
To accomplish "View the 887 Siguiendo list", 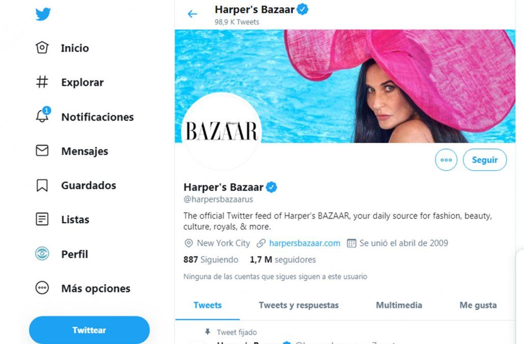I will [211, 260].
